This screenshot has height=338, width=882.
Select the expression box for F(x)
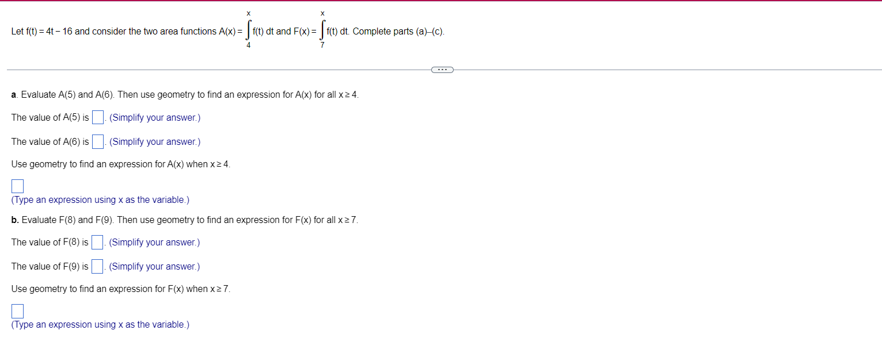click(17, 310)
